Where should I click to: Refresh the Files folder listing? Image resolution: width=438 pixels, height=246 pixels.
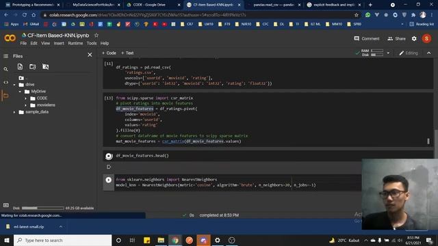tap(33, 67)
